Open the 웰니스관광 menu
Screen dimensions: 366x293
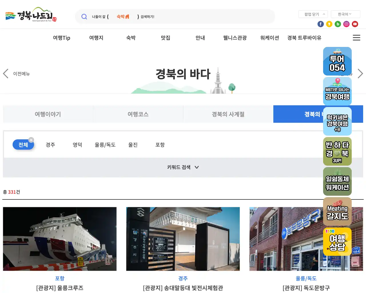pyautogui.click(x=235, y=38)
